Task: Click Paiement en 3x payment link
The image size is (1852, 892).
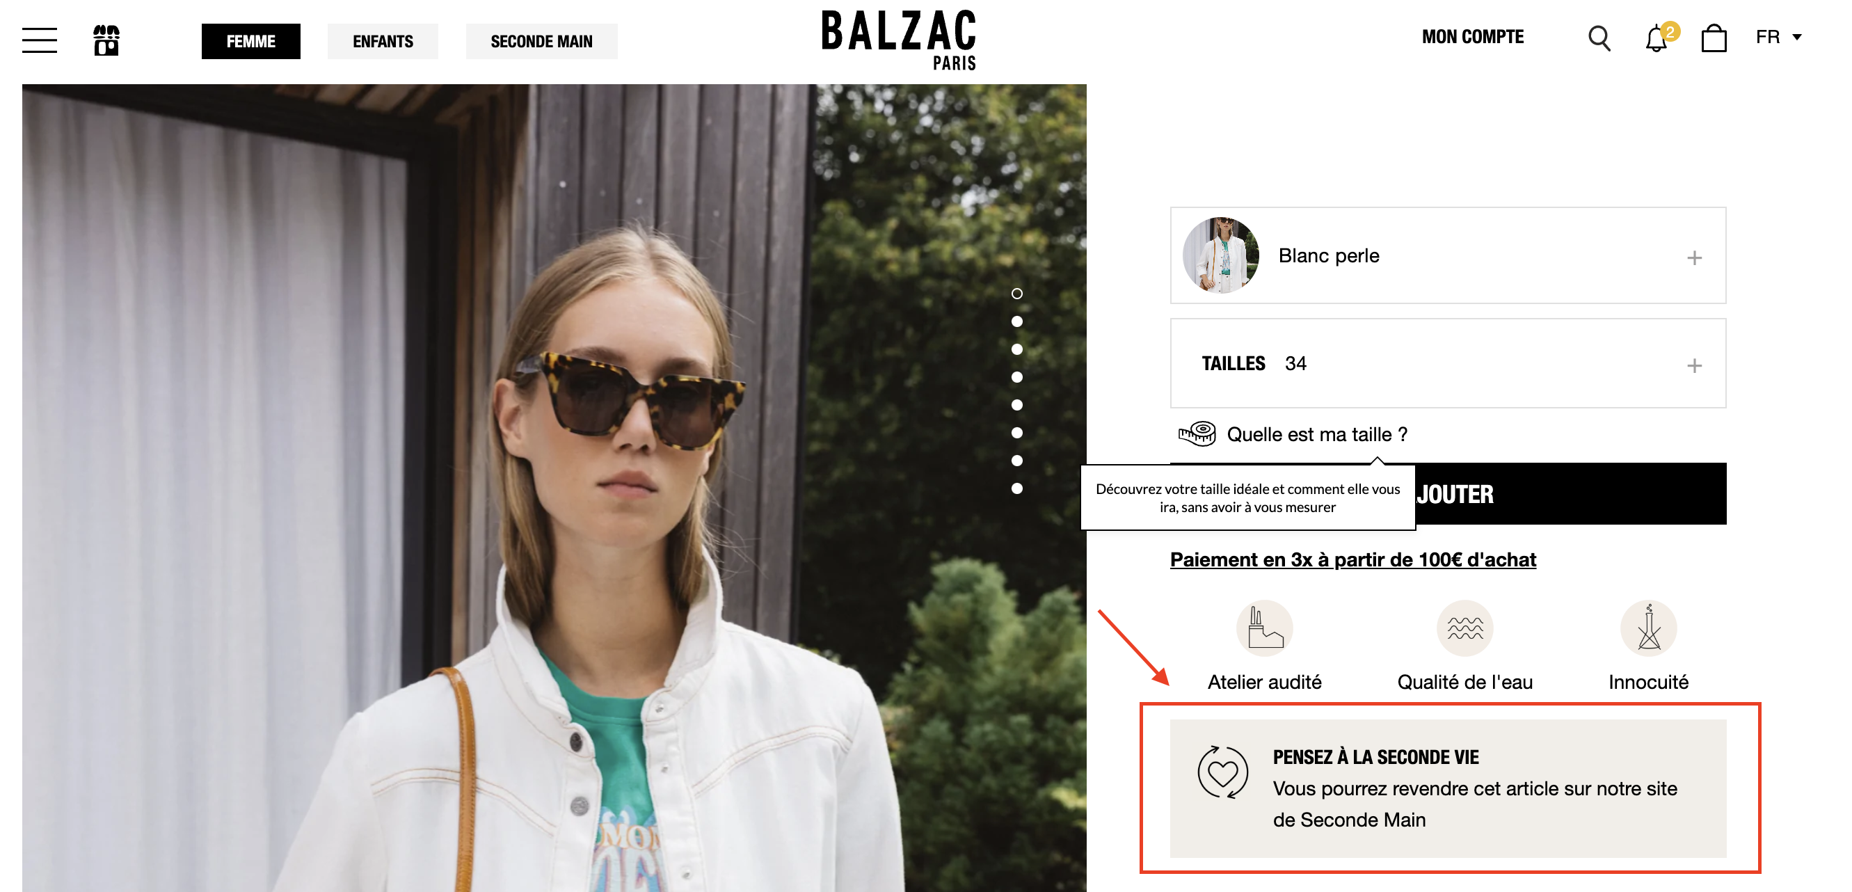Action: click(x=1353, y=559)
